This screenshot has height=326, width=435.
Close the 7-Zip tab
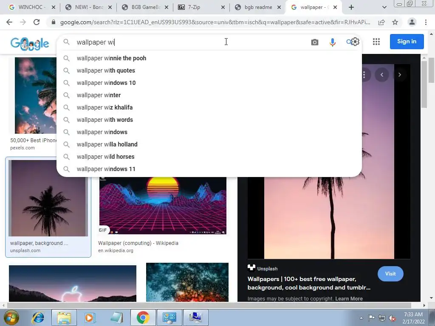pyautogui.click(x=223, y=7)
